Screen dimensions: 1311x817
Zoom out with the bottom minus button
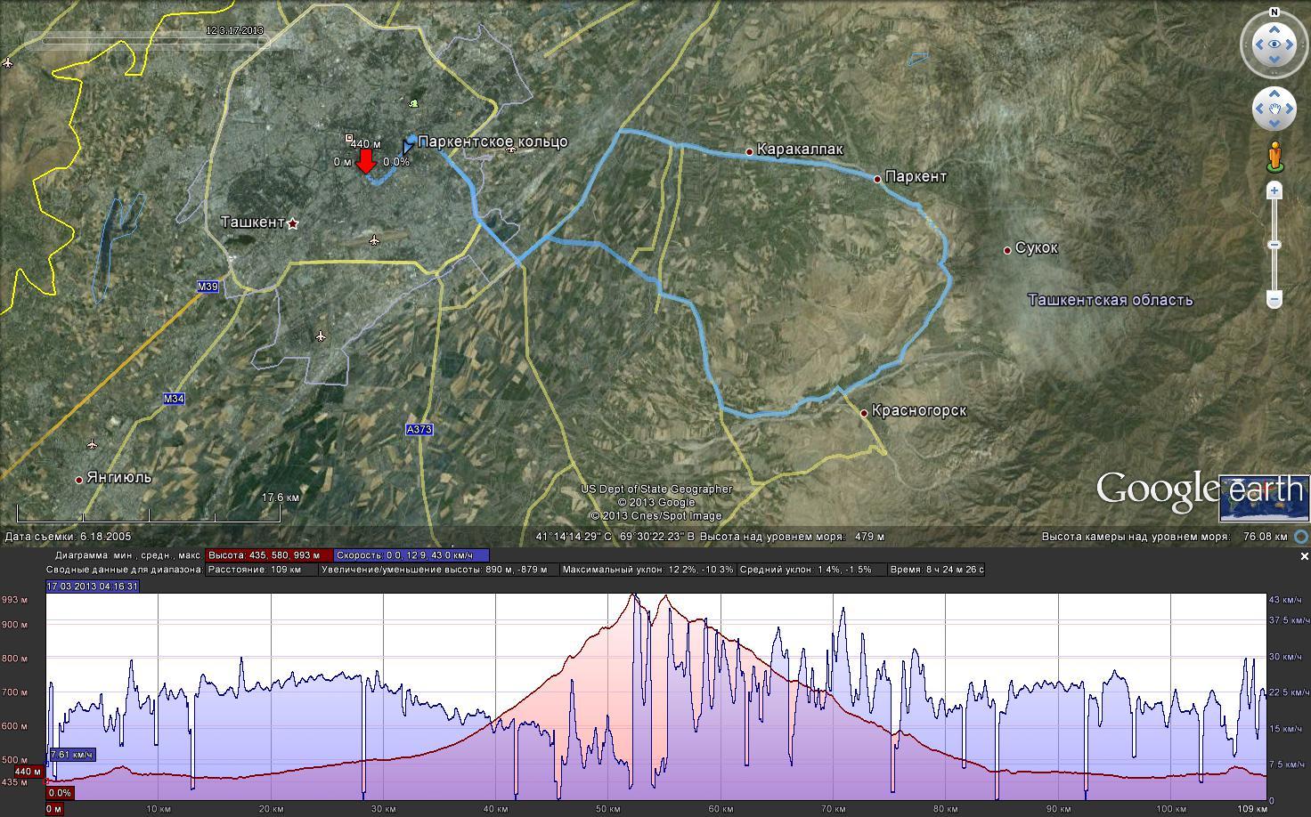coord(1274,299)
